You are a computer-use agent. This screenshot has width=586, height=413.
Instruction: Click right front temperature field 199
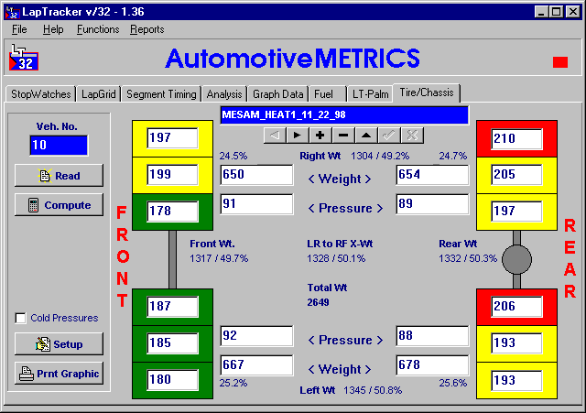click(172, 175)
